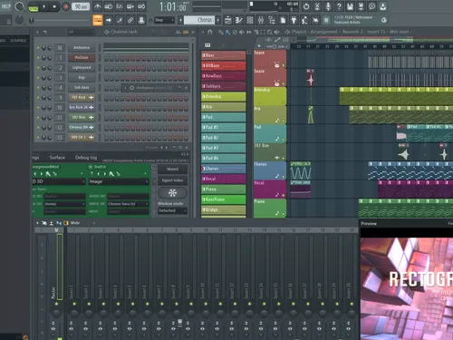Select the Lightspeed channel button
The height and width of the screenshot is (340, 453).
coord(82,67)
